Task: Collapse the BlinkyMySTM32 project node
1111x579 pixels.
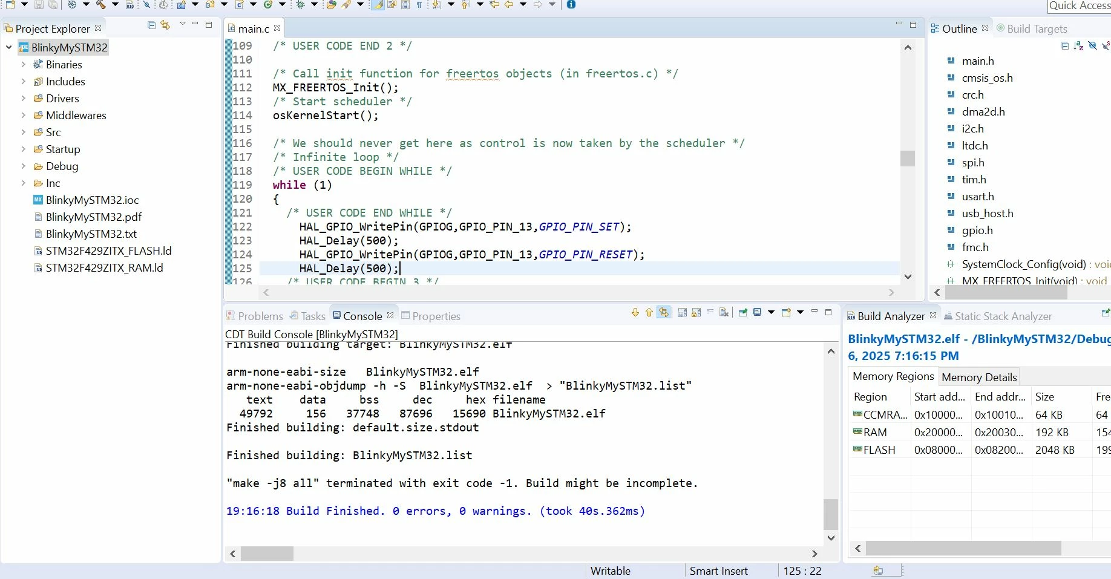Action: pyautogui.click(x=9, y=47)
